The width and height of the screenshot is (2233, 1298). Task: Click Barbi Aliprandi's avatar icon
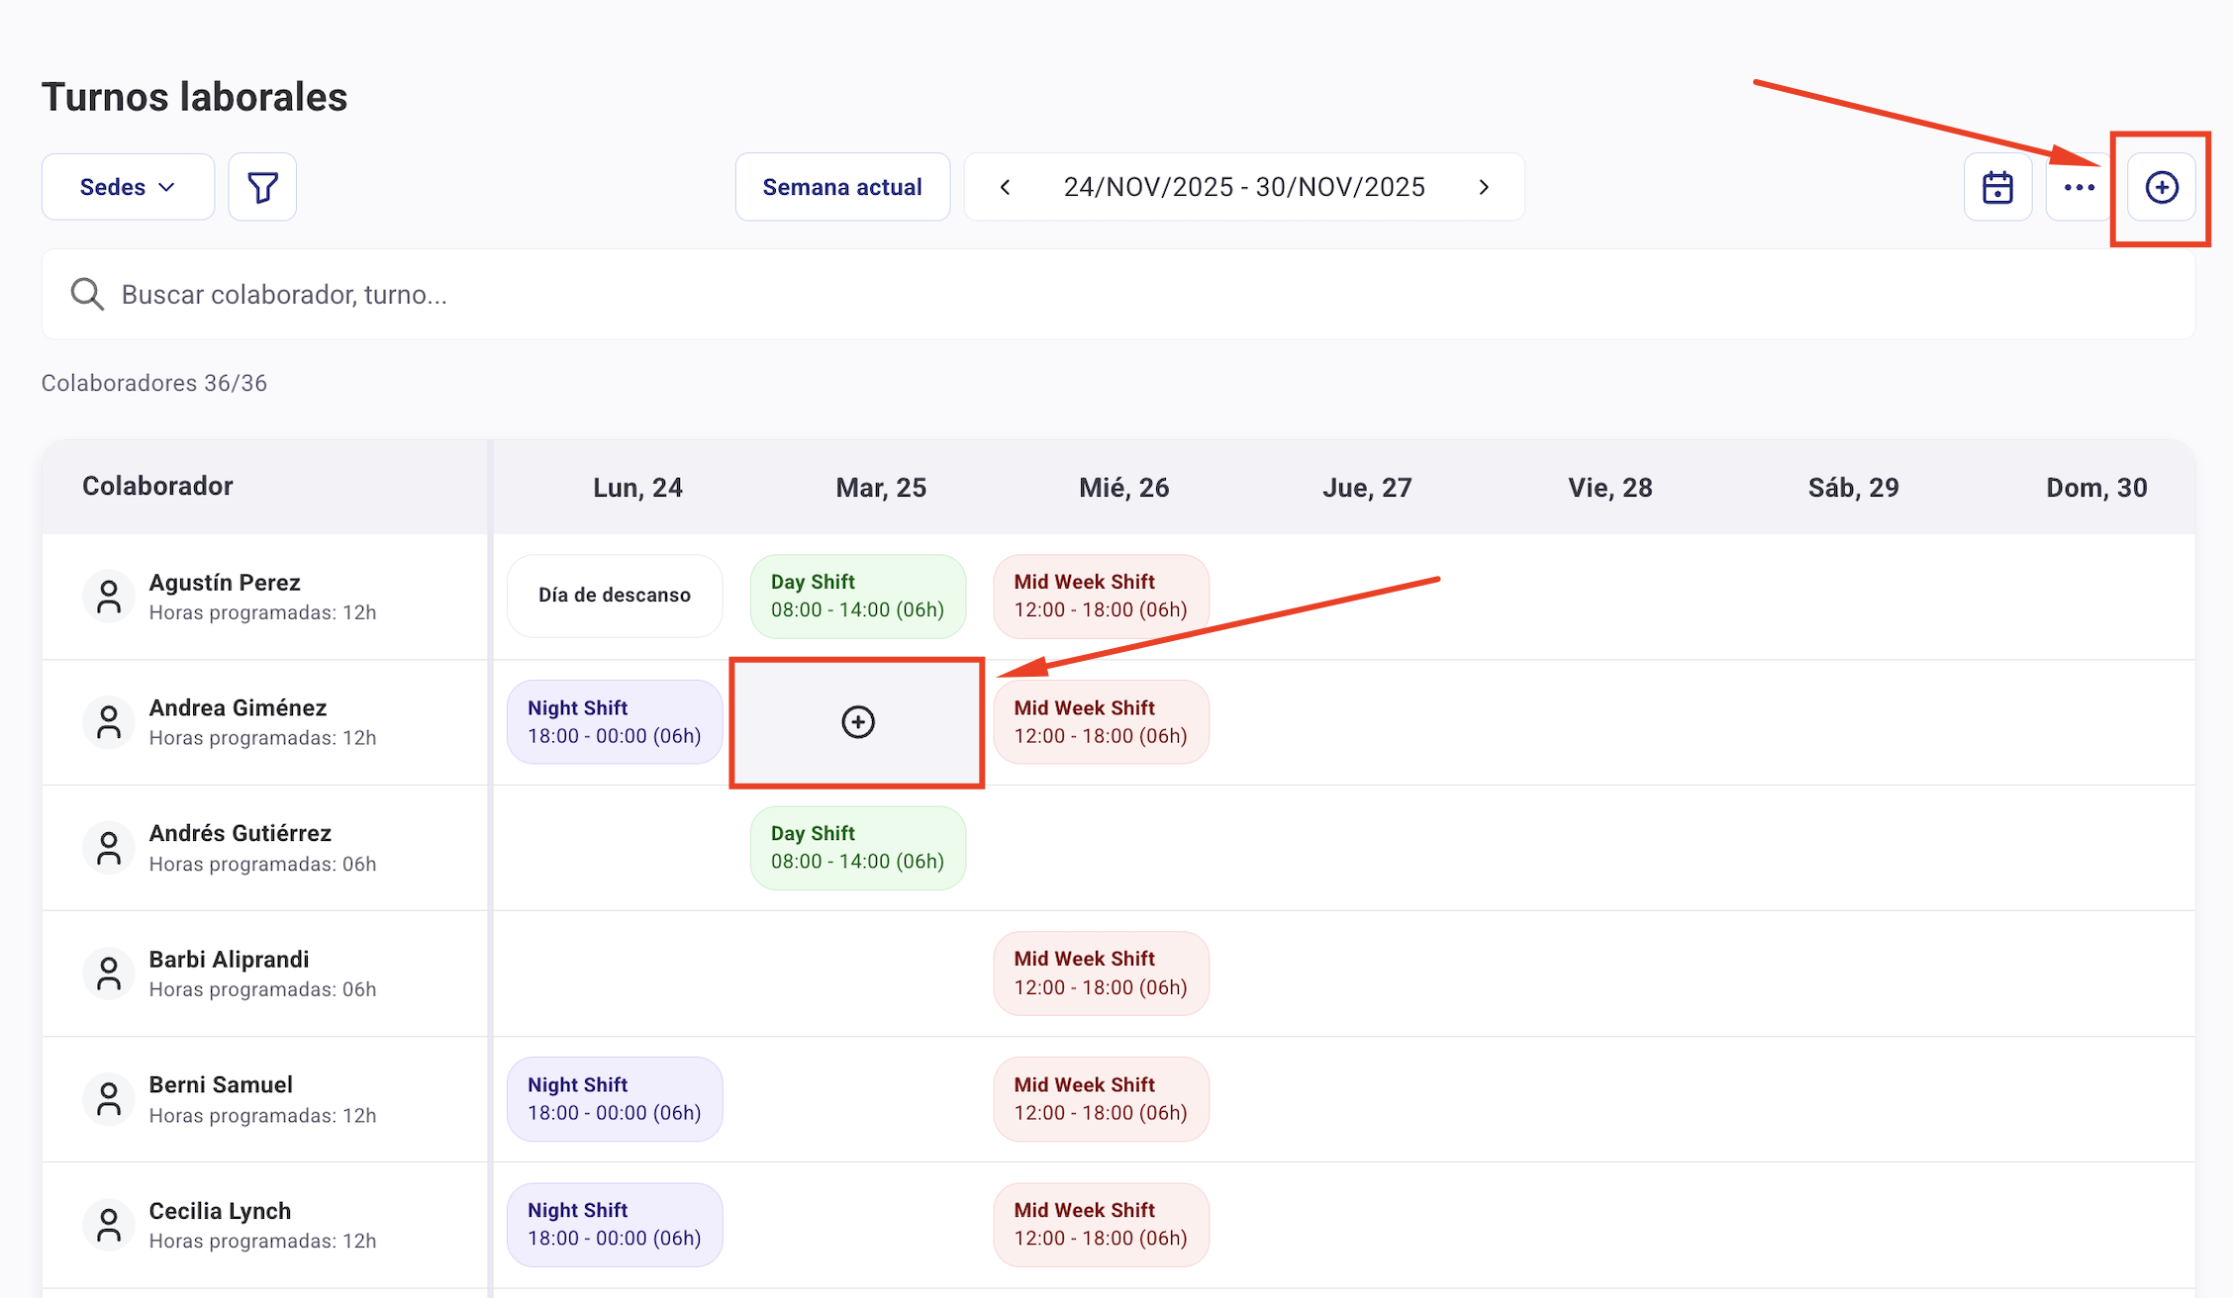pyautogui.click(x=109, y=973)
